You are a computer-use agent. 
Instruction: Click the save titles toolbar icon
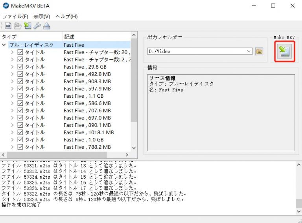click(x=28, y=26)
